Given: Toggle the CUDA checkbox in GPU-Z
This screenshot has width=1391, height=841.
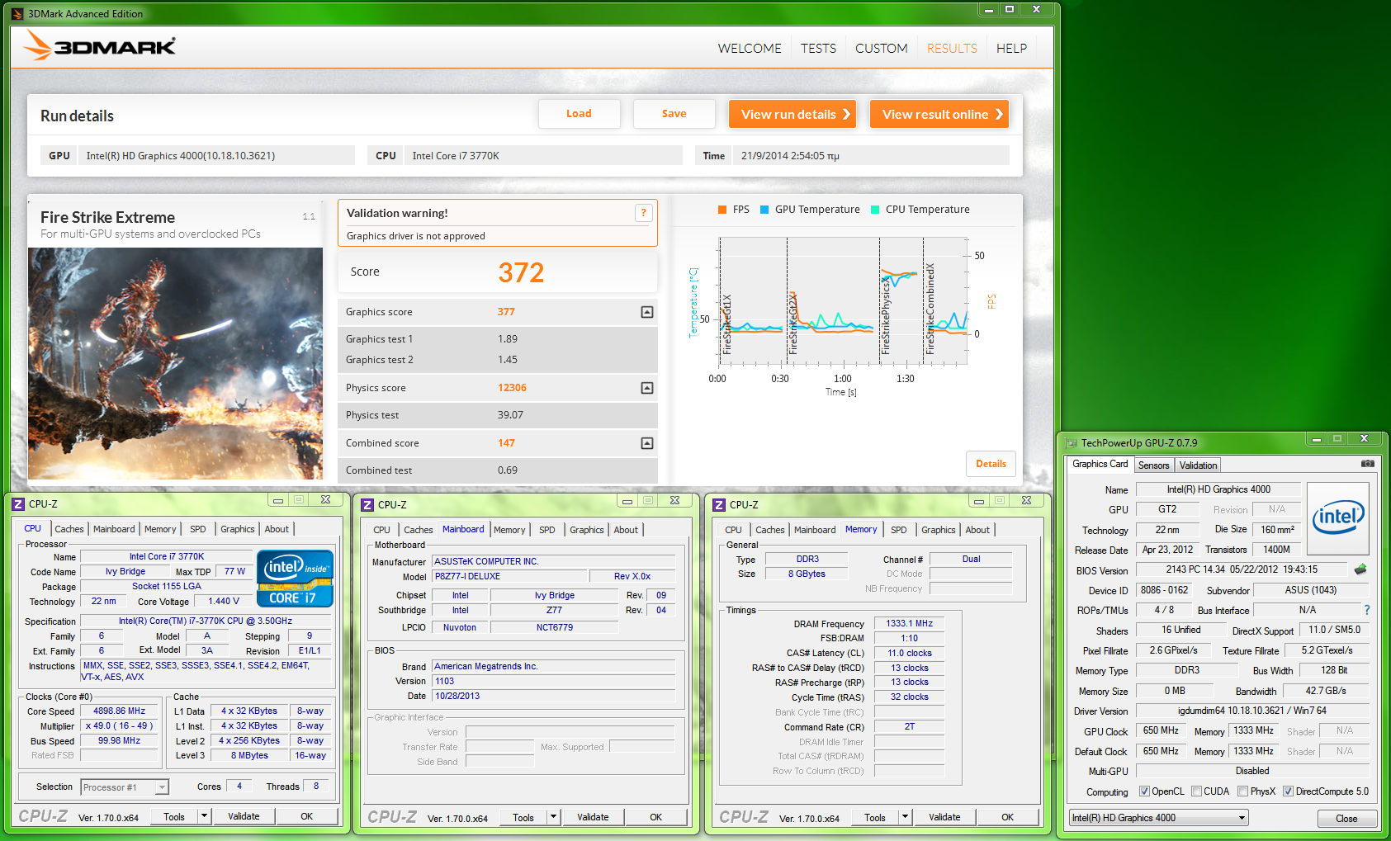Looking at the screenshot, I should click(x=1196, y=791).
